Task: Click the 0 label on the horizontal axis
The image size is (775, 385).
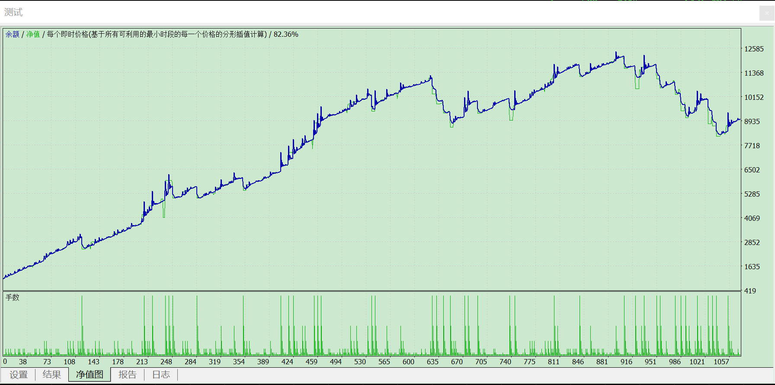Action: [5, 362]
